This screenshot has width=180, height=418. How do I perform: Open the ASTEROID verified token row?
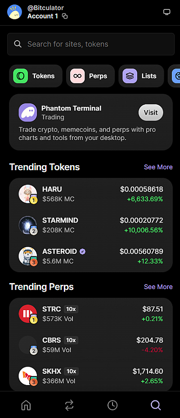point(90,256)
